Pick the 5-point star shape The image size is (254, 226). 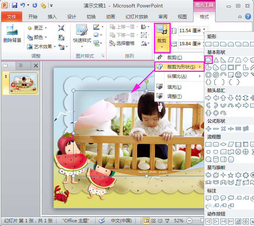[x=231, y=175]
